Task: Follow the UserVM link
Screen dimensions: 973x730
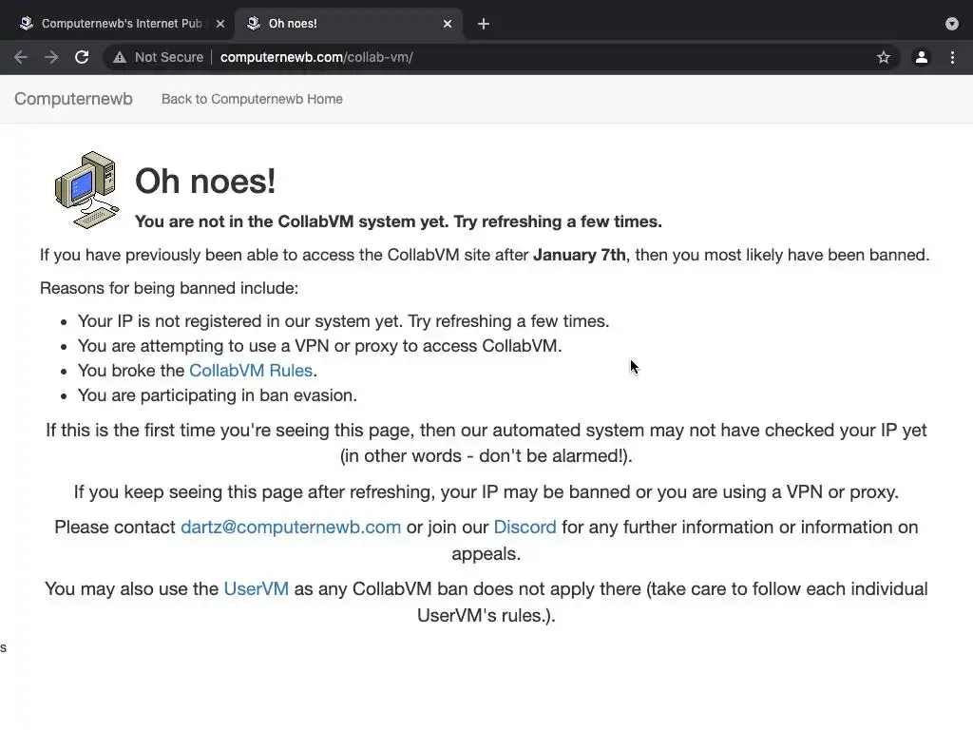Action: 257,588
